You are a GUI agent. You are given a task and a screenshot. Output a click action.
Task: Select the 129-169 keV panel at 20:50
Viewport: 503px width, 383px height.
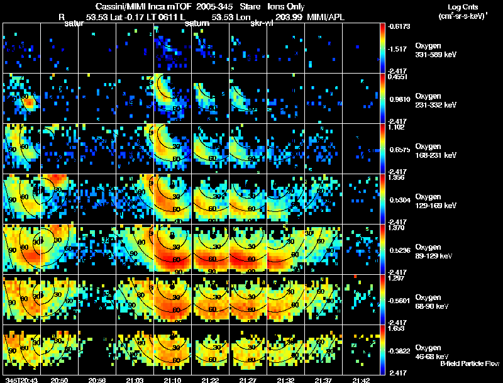(59, 199)
